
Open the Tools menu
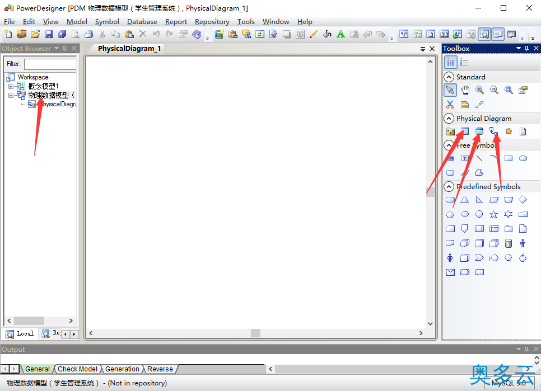tap(246, 22)
